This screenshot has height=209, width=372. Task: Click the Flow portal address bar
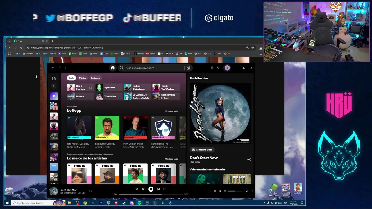point(137,48)
